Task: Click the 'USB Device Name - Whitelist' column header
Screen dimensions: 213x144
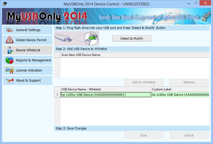Action: pos(106,89)
